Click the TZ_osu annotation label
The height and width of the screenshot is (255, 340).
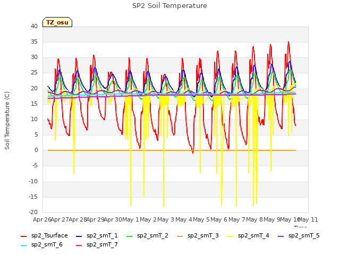coord(57,22)
